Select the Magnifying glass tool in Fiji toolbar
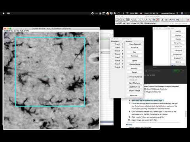190x142 pixels. pos(150,20)
